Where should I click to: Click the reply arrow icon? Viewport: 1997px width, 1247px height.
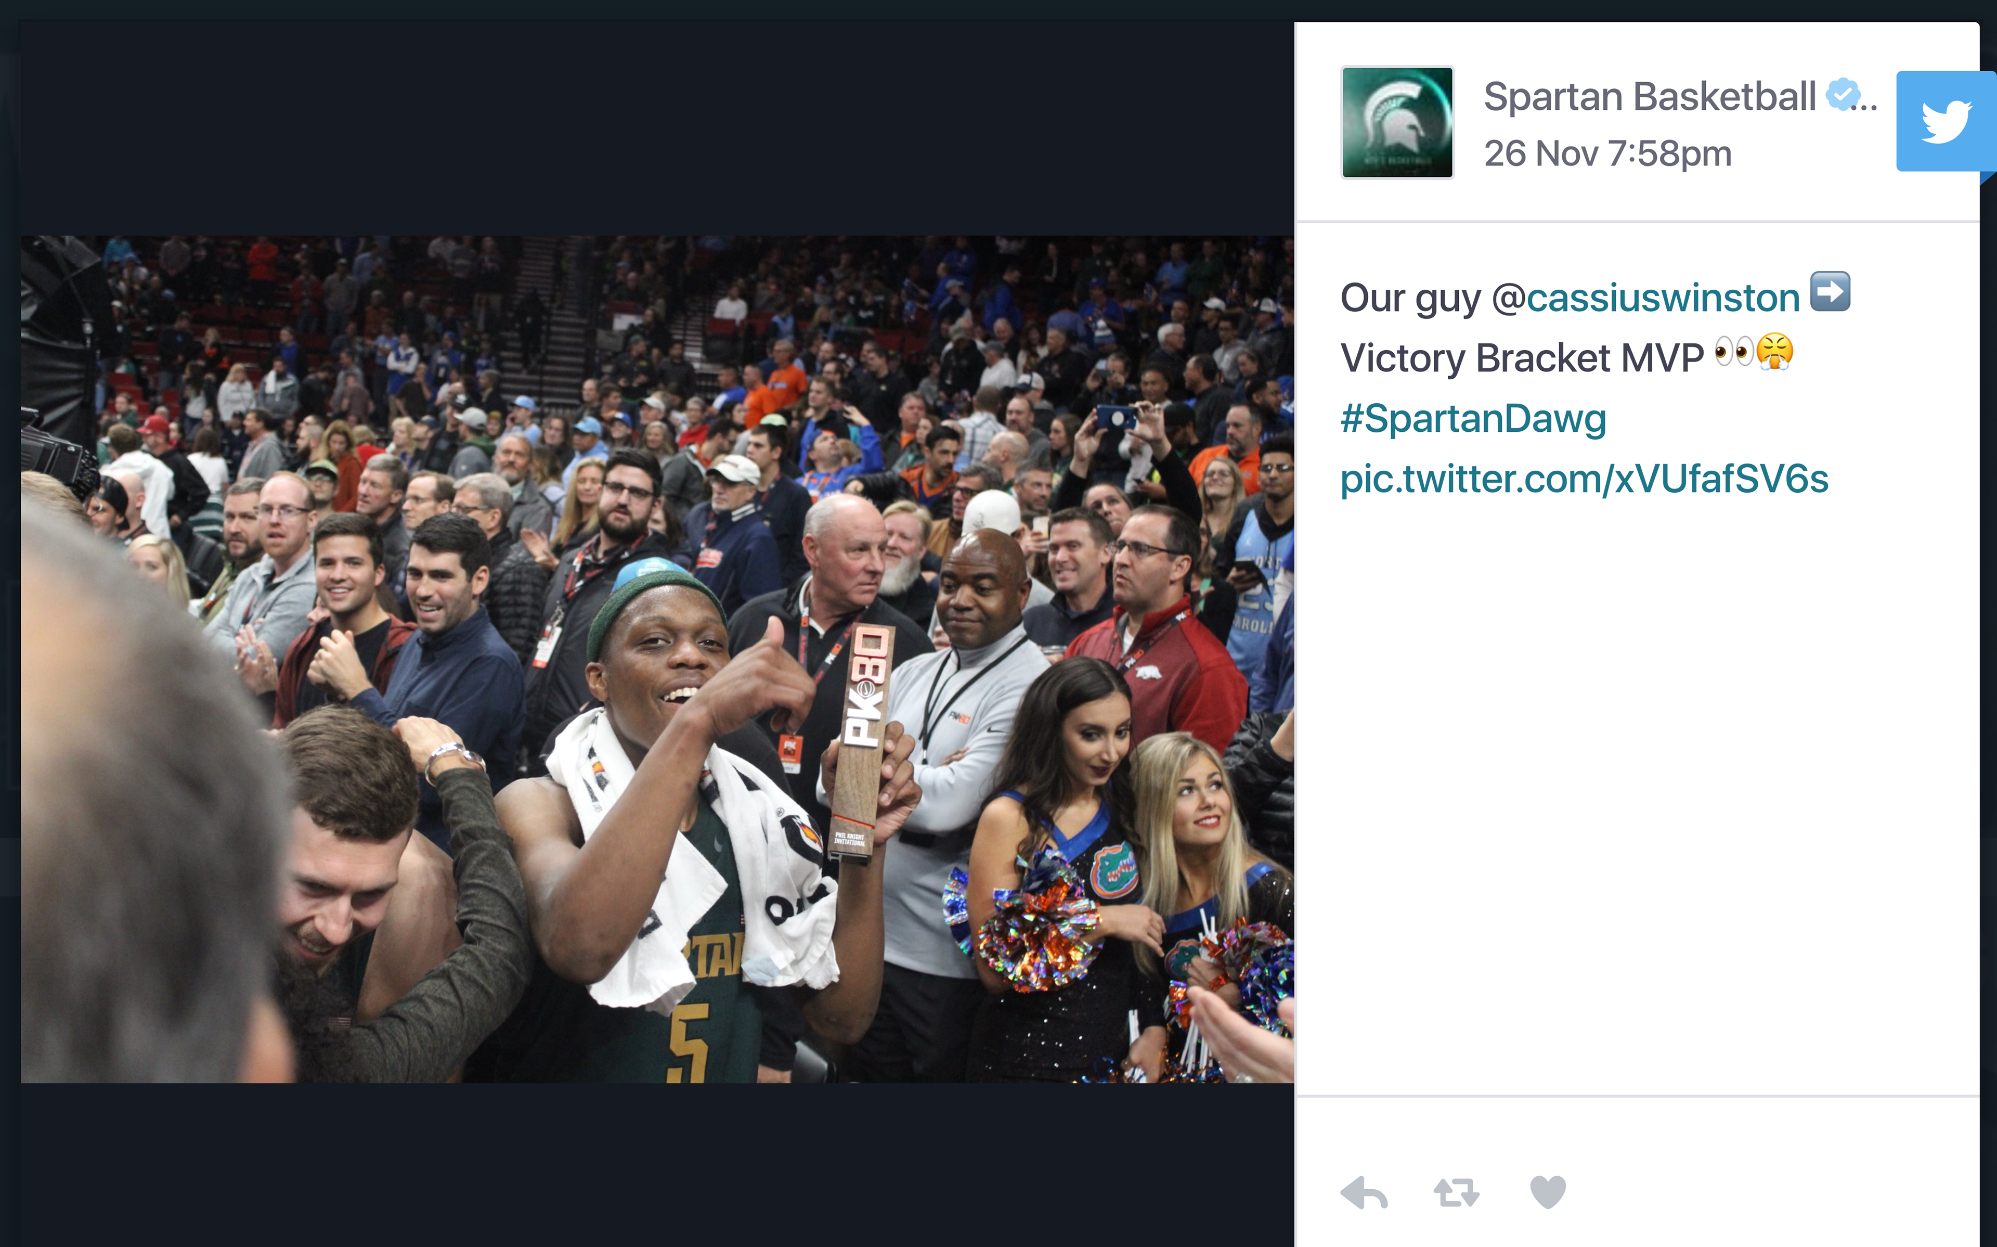(x=1364, y=1192)
